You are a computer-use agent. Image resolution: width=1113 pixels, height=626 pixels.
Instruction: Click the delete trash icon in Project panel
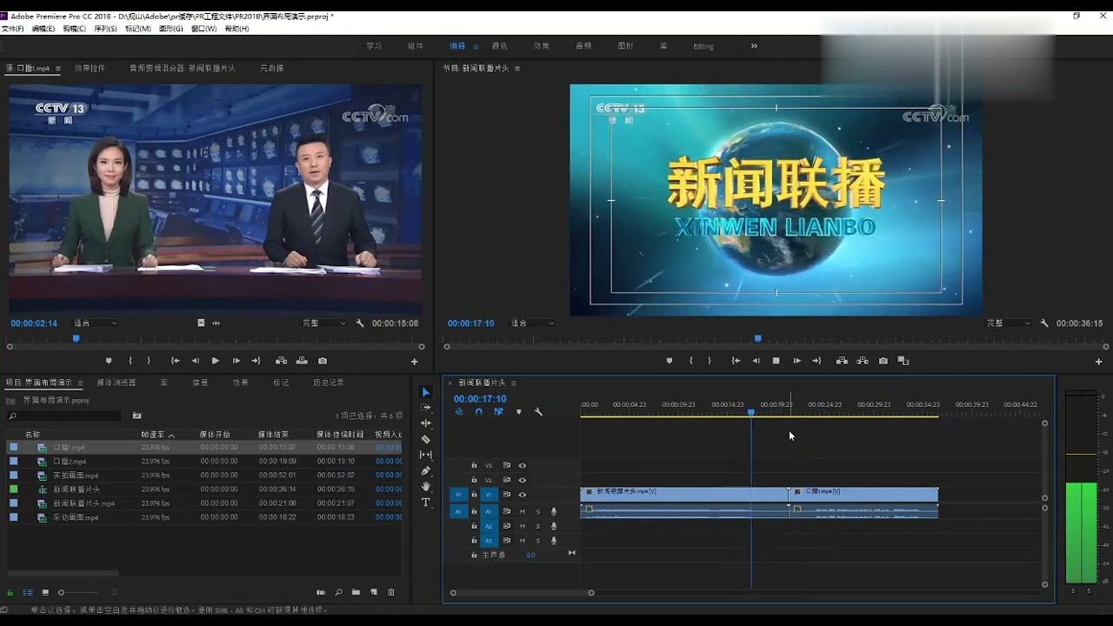[x=390, y=592]
